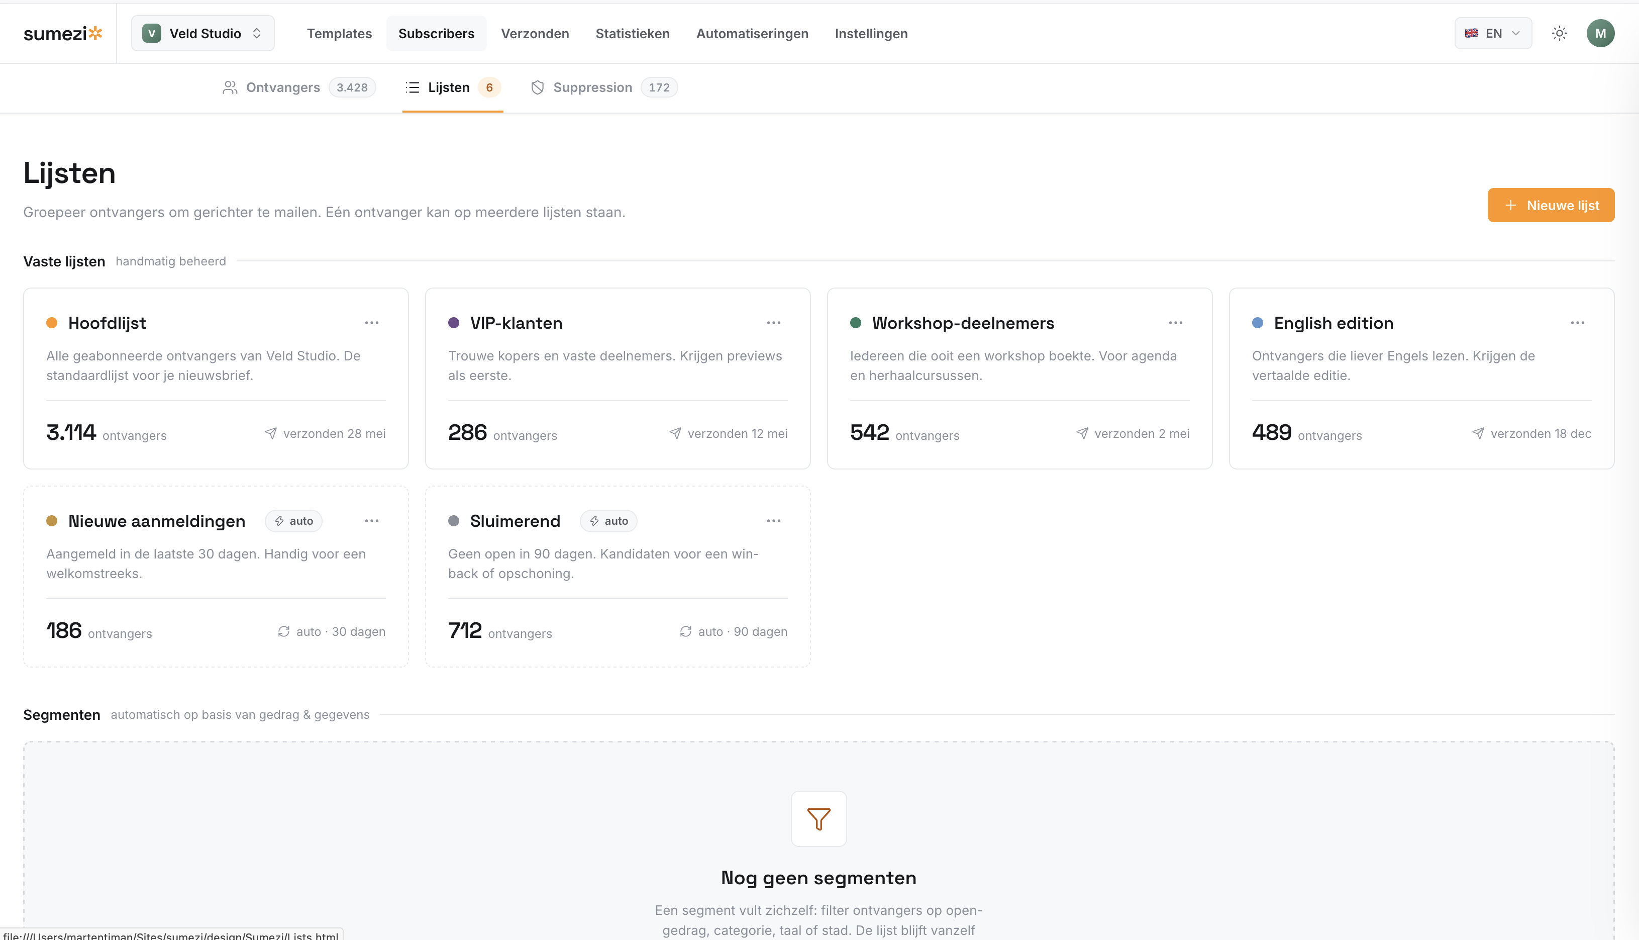The image size is (1639, 940).
Task: Click the auto badge on Sluimerend
Action: click(608, 521)
